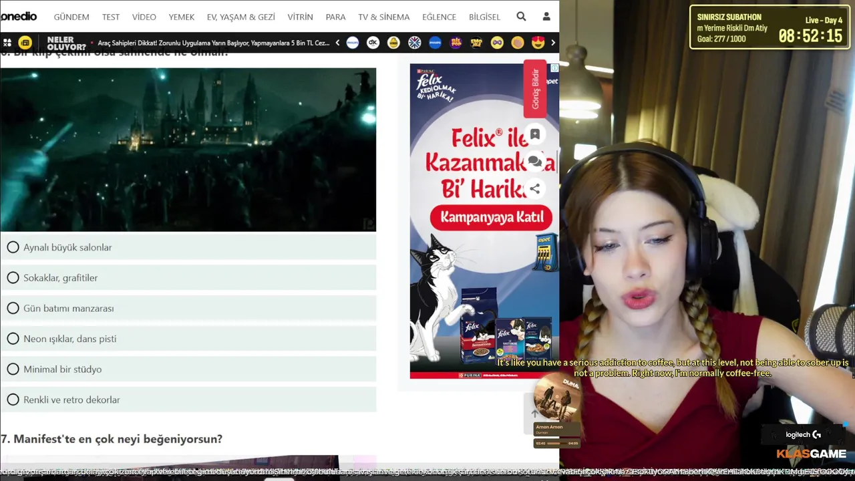Viewport: 855px width, 481px height.
Task: Click the '08:52:15' subathon timer
Action: click(810, 36)
